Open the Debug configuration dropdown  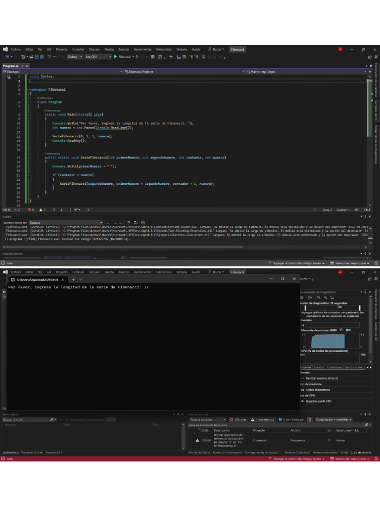[75, 57]
